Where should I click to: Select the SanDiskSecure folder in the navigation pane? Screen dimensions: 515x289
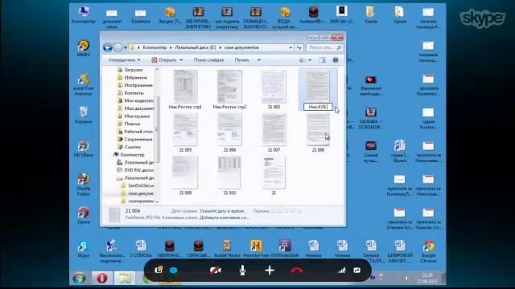tap(138, 185)
